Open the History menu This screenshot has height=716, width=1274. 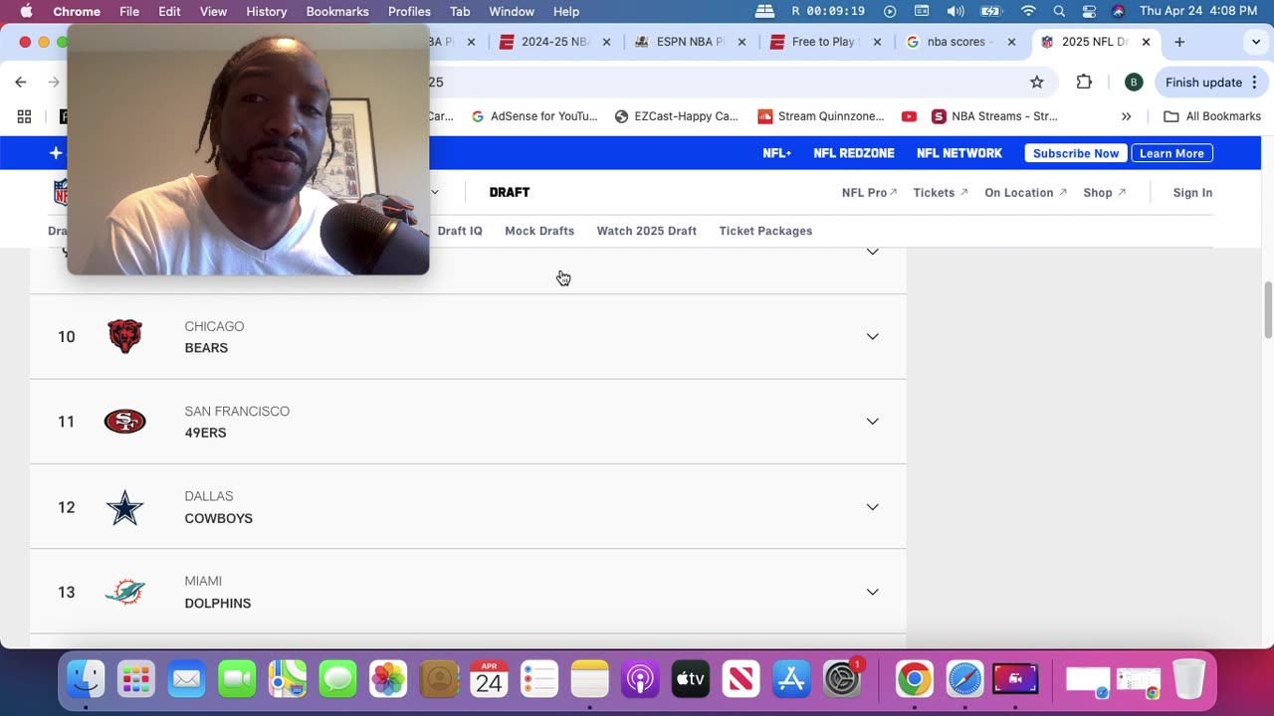pos(266,12)
